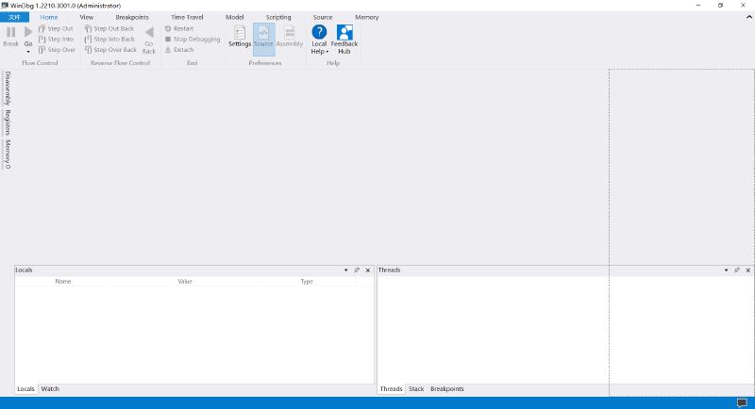Click Detach in End group

pyautogui.click(x=179, y=50)
